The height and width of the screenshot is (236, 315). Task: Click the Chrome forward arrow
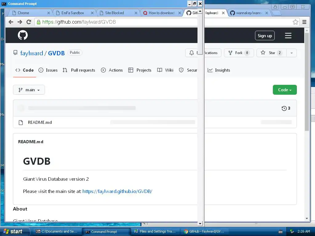pos(20,22)
